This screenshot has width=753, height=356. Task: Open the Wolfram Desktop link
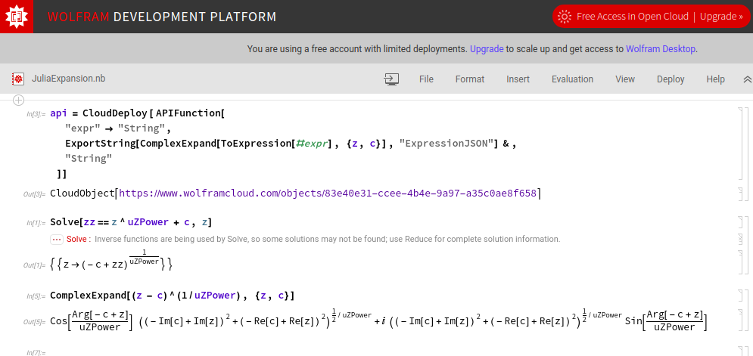661,48
